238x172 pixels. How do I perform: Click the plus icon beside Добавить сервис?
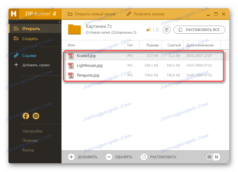16,65
